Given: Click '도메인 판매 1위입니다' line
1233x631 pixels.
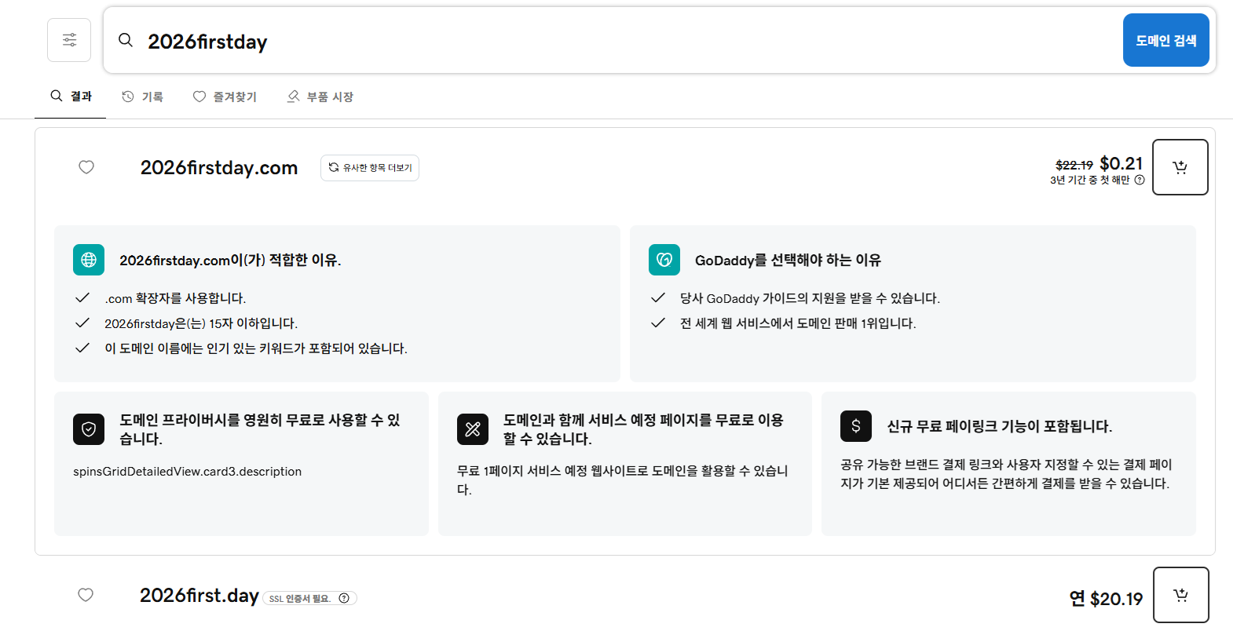Looking at the screenshot, I should pos(798,323).
